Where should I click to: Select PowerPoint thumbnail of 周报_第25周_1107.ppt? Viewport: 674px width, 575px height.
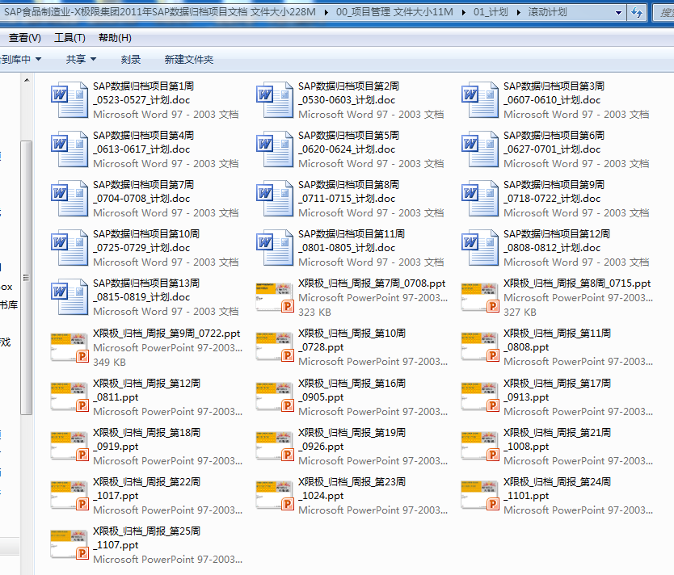pos(70,545)
